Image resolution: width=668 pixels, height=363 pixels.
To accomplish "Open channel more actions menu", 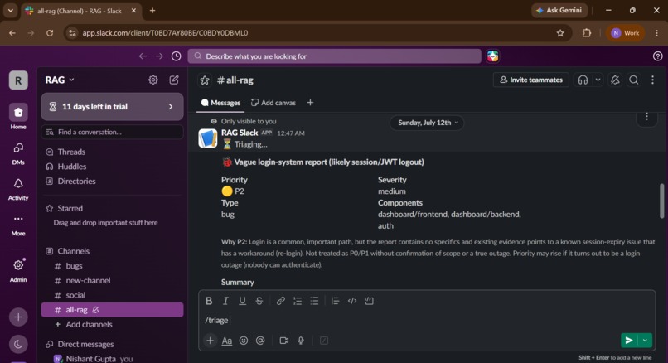I will [652, 80].
